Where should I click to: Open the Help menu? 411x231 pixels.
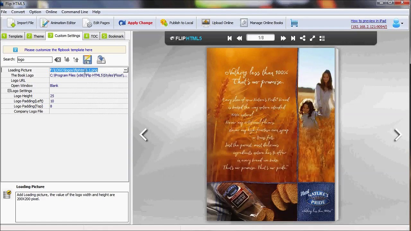96,12
